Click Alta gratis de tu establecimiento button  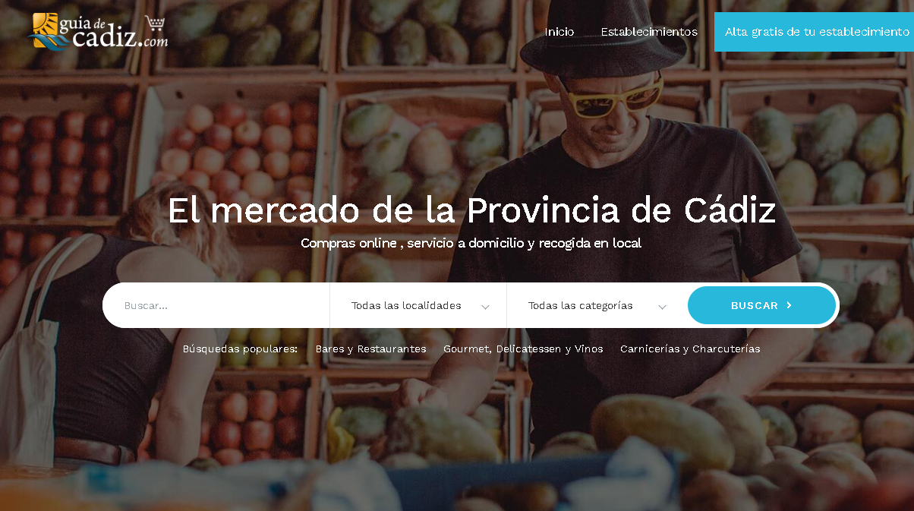point(814,32)
